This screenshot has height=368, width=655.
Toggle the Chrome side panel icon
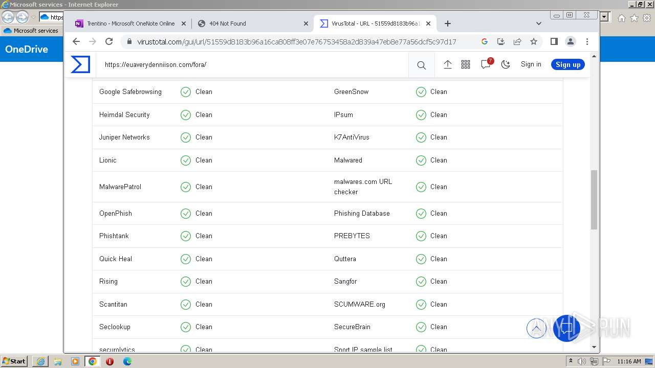pyautogui.click(x=554, y=41)
